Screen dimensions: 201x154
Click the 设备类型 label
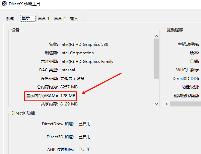(49, 79)
